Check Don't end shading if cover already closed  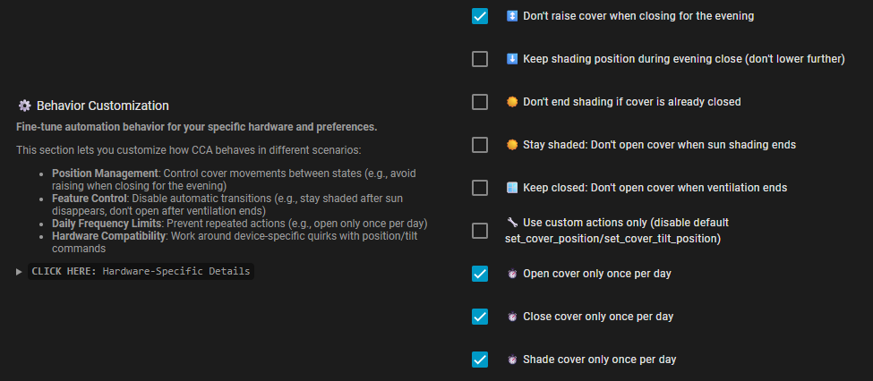[480, 102]
